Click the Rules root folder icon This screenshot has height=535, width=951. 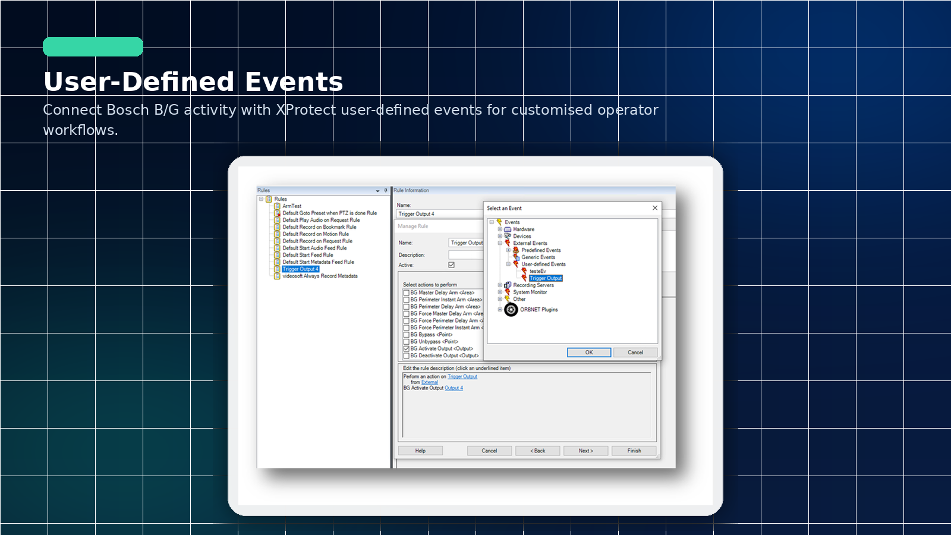(x=269, y=199)
